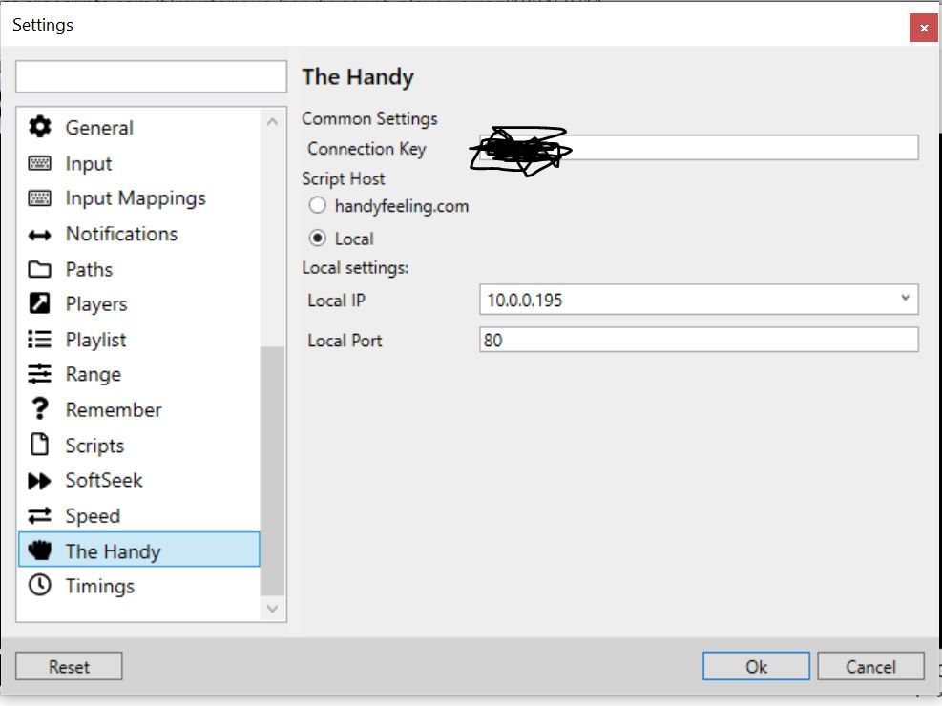This screenshot has height=706, width=942.
Task: Click the Reset button
Action: [69, 666]
